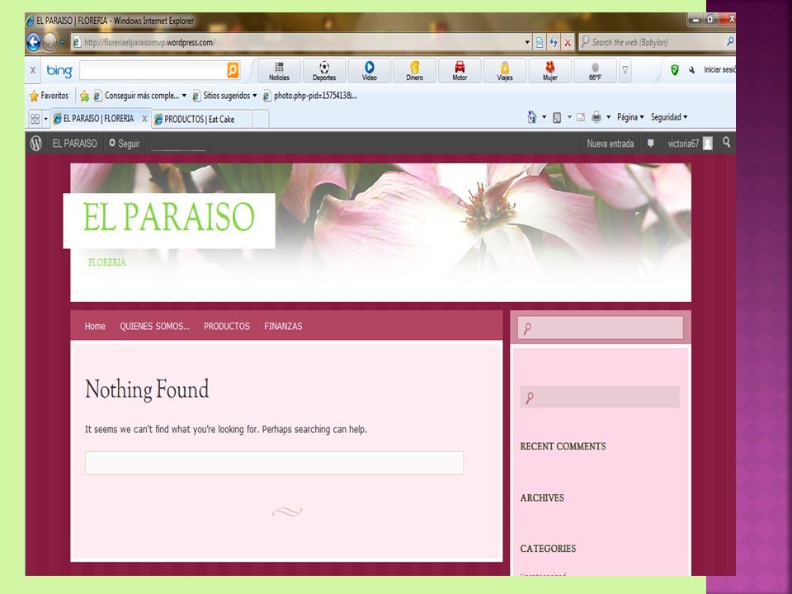Open the Viajes toolbar button
This screenshot has height=594, width=792.
click(505, 70)
